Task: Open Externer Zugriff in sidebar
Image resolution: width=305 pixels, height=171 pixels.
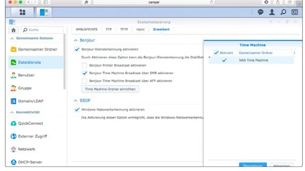Action: click(x=36, y=136)
